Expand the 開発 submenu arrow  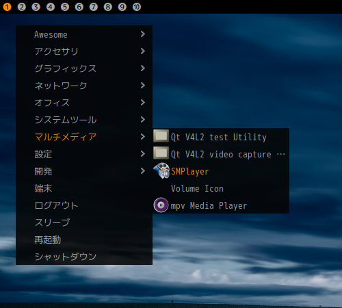click(x=143, y=171)
